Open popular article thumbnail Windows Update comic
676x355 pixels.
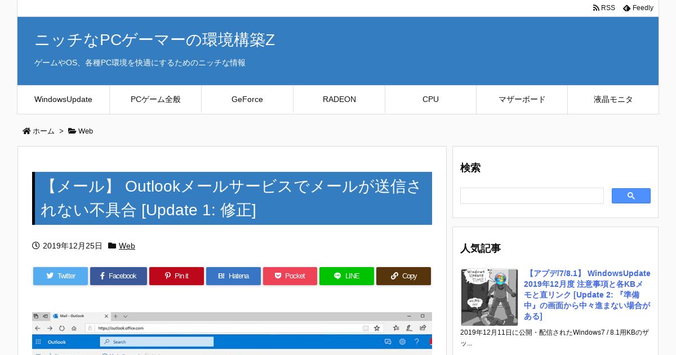[489, 298]
